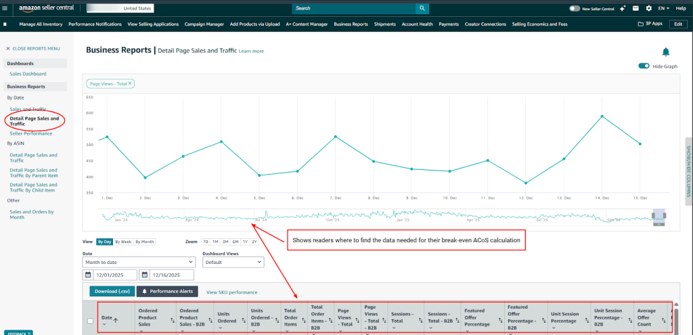Viewport: 693px width, 335px height.
Task: Sort the Page Views - Total column
Action: pyautogui.click(x=357, y=321)
